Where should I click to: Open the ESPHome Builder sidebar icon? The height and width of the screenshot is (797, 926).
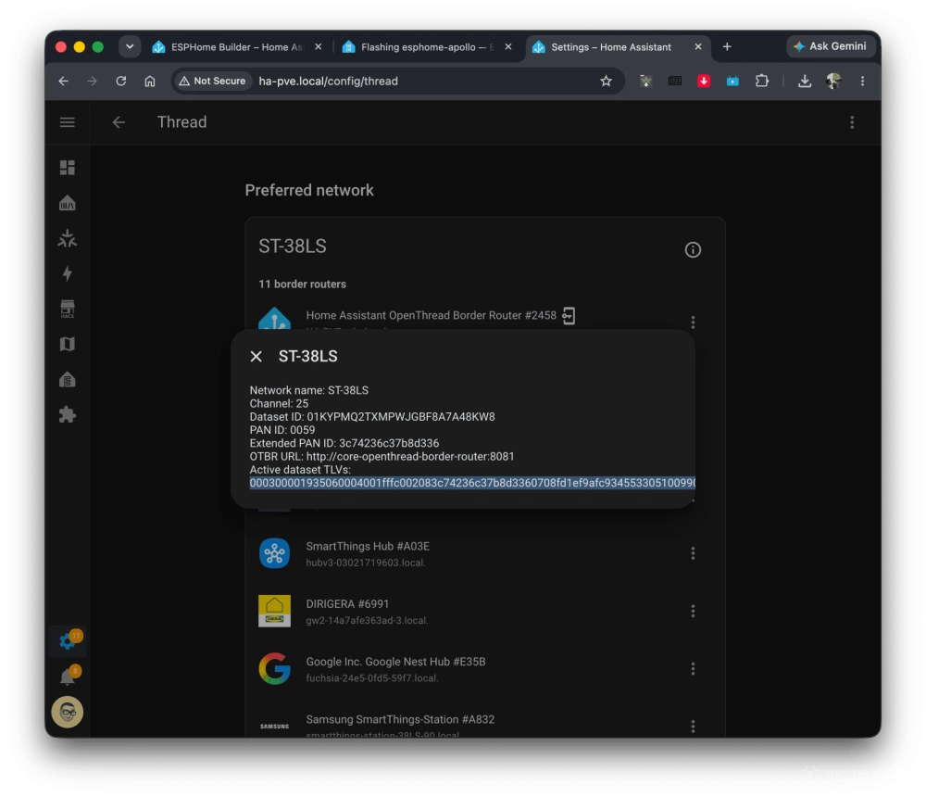[68, 380]
